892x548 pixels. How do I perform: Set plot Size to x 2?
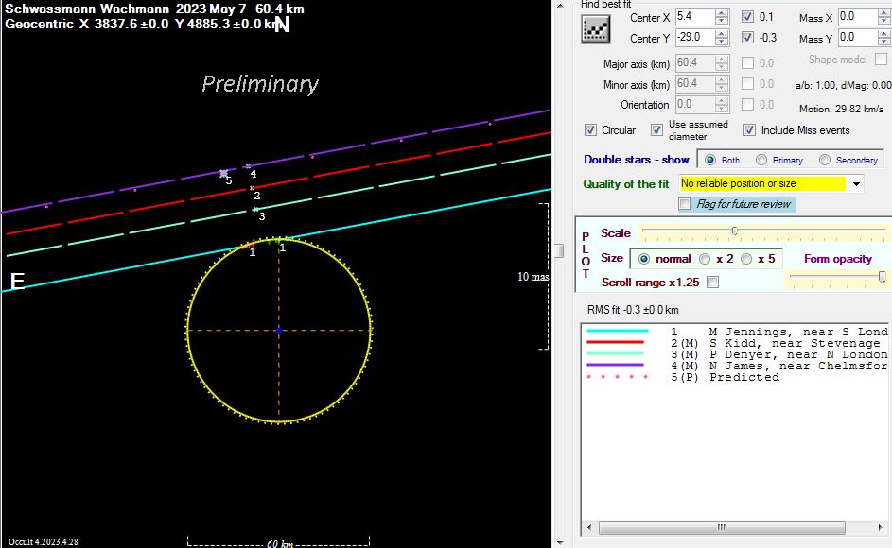pos(705,259)
